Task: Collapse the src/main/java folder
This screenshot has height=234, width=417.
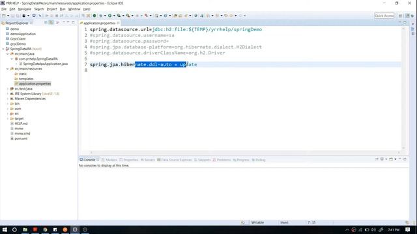Action: [x=8, y=54]
